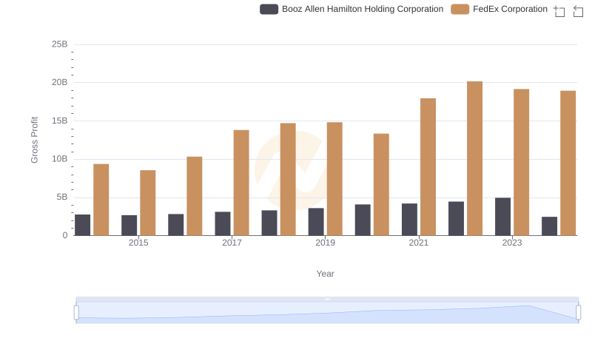
Task: Click the FedEx bar for 2023
Action: pyautogui.click(x=522, y=162)
